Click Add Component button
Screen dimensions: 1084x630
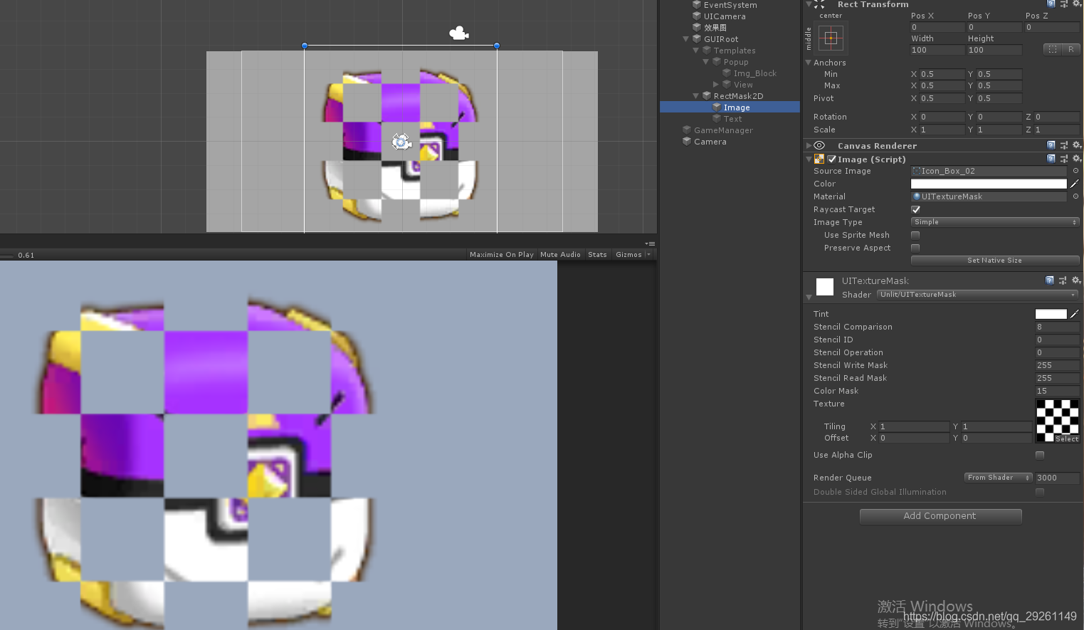pyautogui.click(x=940, y=516)
